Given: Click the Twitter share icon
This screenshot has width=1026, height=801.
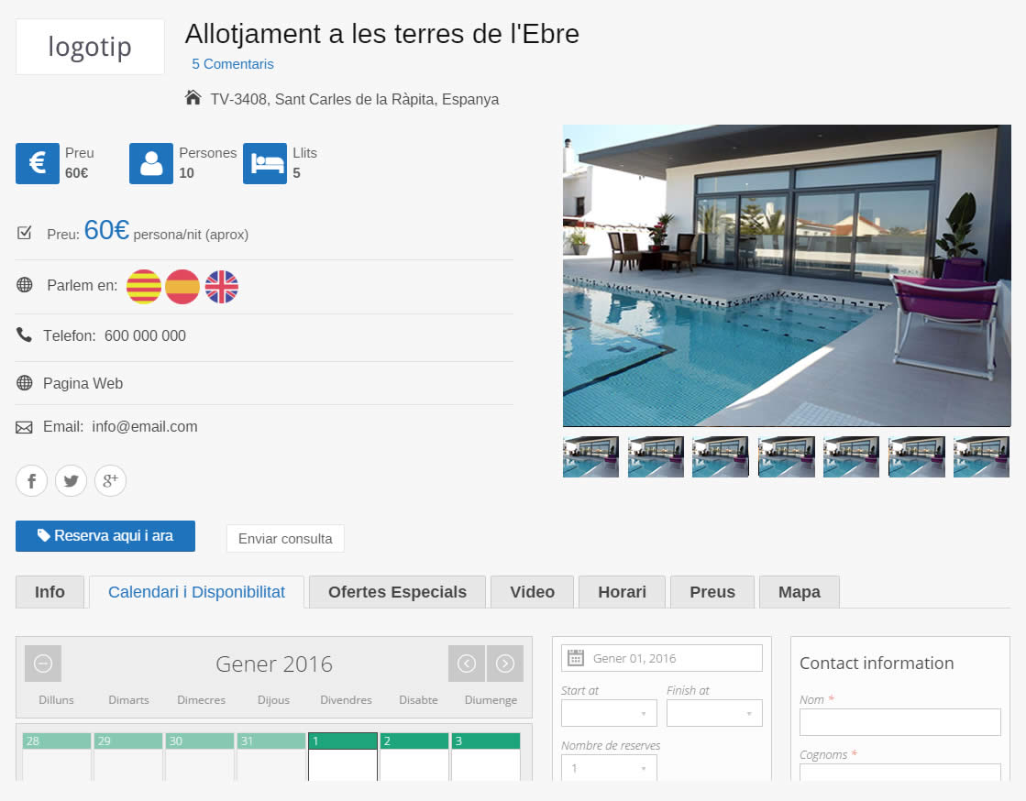Looking at the screenshot, I should click(71, 480).
